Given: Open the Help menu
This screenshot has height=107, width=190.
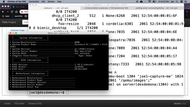Looking at the screenshot, I should (x=59, y=1).
